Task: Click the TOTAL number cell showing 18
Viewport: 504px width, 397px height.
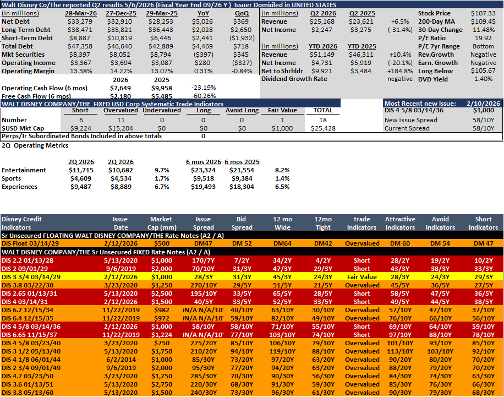Action: [323, 120]
